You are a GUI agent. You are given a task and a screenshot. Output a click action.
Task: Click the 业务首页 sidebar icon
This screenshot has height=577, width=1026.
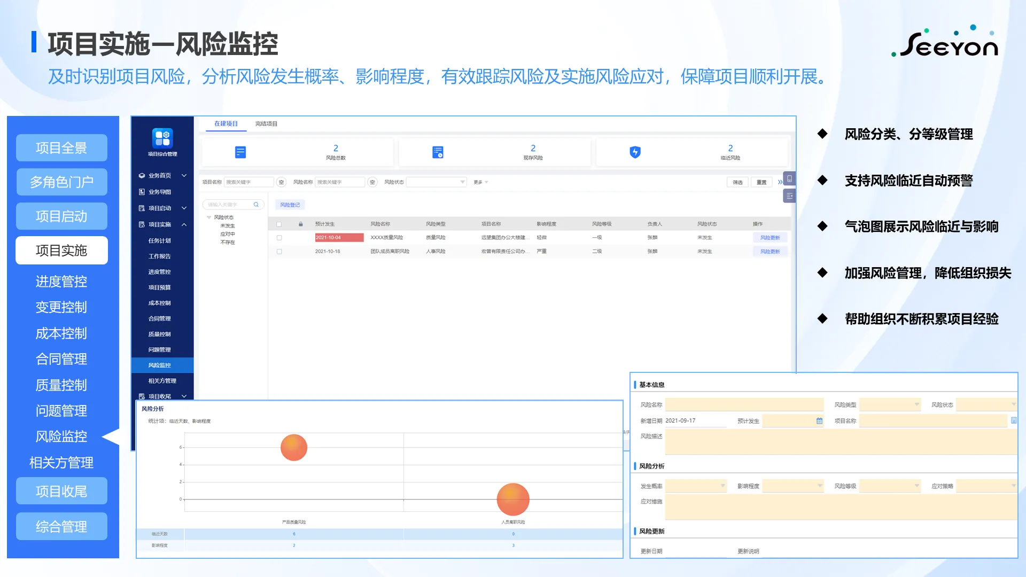[x=142, y=176]
